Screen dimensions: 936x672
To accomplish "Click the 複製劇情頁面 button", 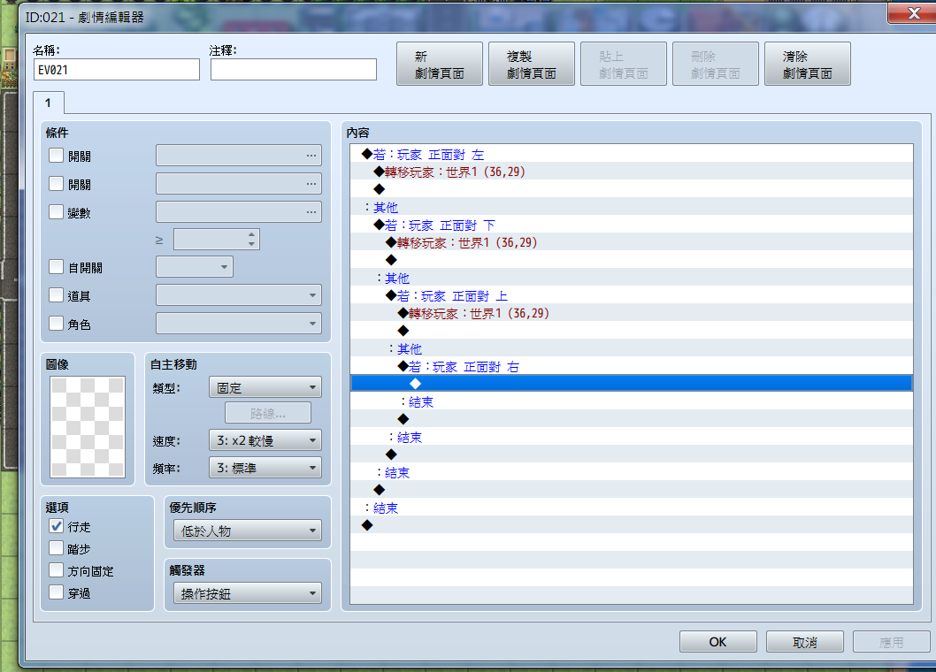I will coord(532,64).
